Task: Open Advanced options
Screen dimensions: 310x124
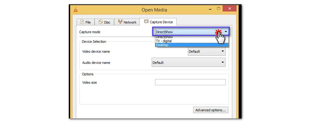Action: point(210,110)
